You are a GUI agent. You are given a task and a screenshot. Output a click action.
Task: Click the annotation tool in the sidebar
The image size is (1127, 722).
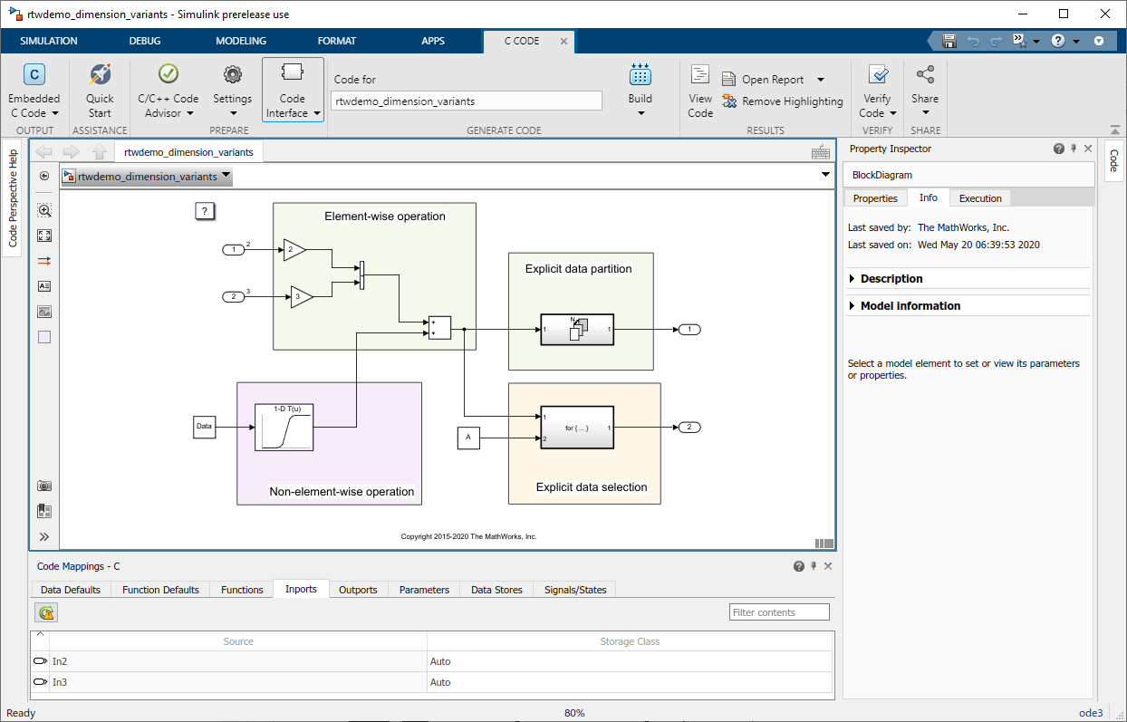(43, 285)
